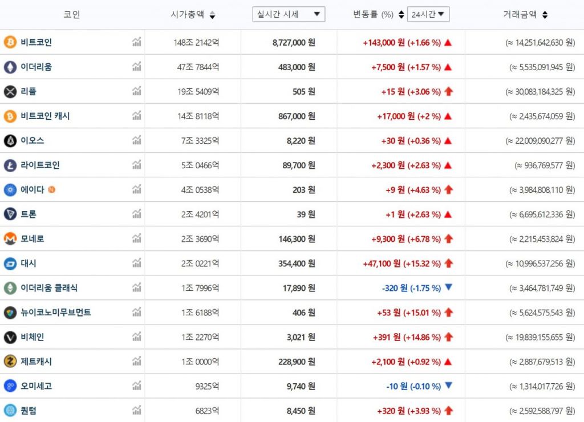
Task: Select the 이더리움 클래식 coin name
Action: pyautogui.click(x=49, y=288)
